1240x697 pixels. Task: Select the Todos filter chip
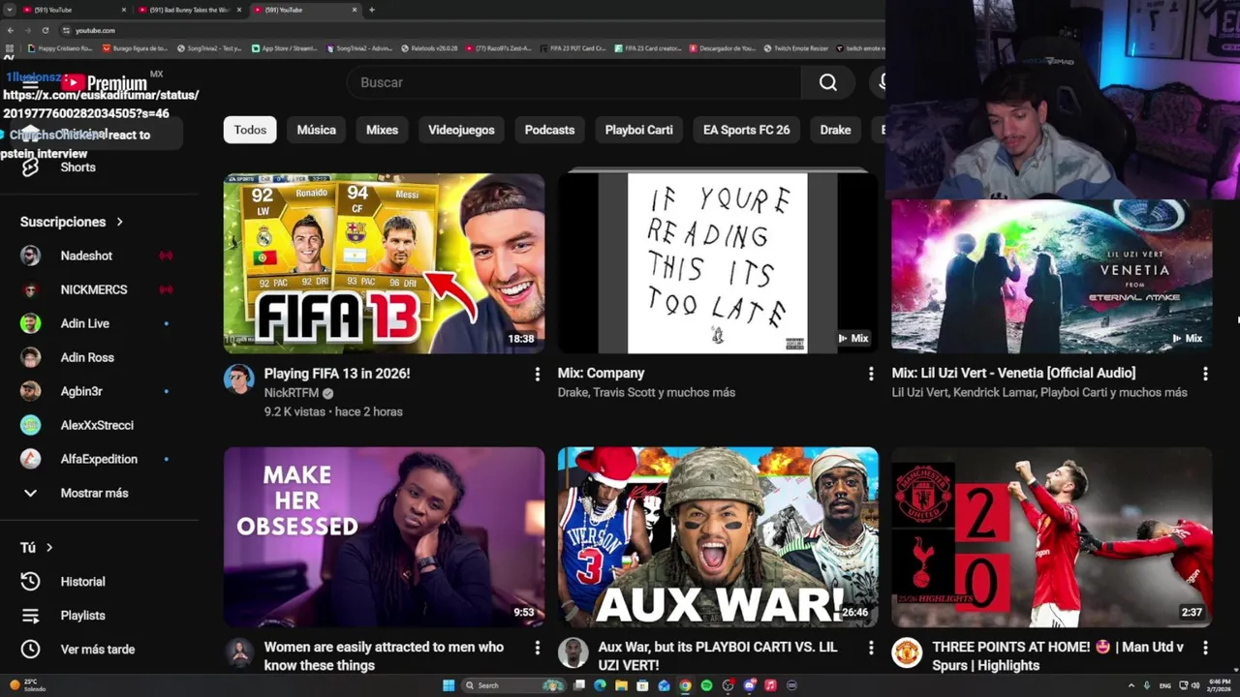[x=250, y=130]
